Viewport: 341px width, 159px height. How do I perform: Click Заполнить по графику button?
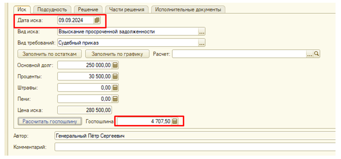tap(117, 54)
